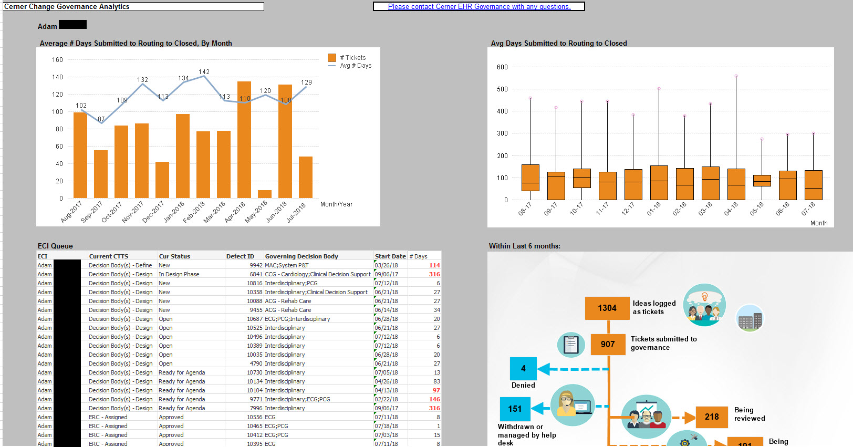This screenshot has height=447, width=853.
Task: Click the orange # Tickets legend swatch
Action: (x=332, y=58)
